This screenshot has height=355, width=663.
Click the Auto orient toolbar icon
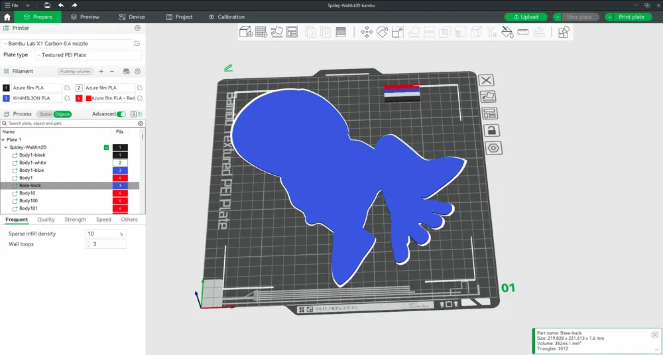pos(276,32)
